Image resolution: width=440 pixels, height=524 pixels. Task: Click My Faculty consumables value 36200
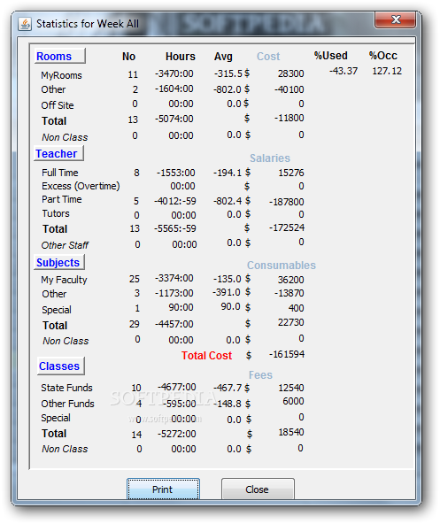[290, 280]
